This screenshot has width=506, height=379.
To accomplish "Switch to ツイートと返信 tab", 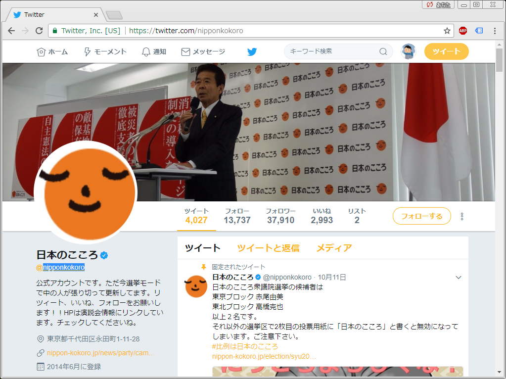I will point(269,248).
